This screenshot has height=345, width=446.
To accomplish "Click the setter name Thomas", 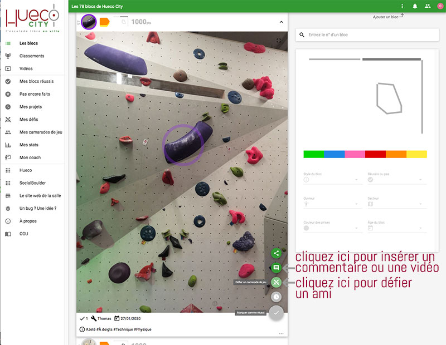I will pyautogui.click(x=104, y=319).
